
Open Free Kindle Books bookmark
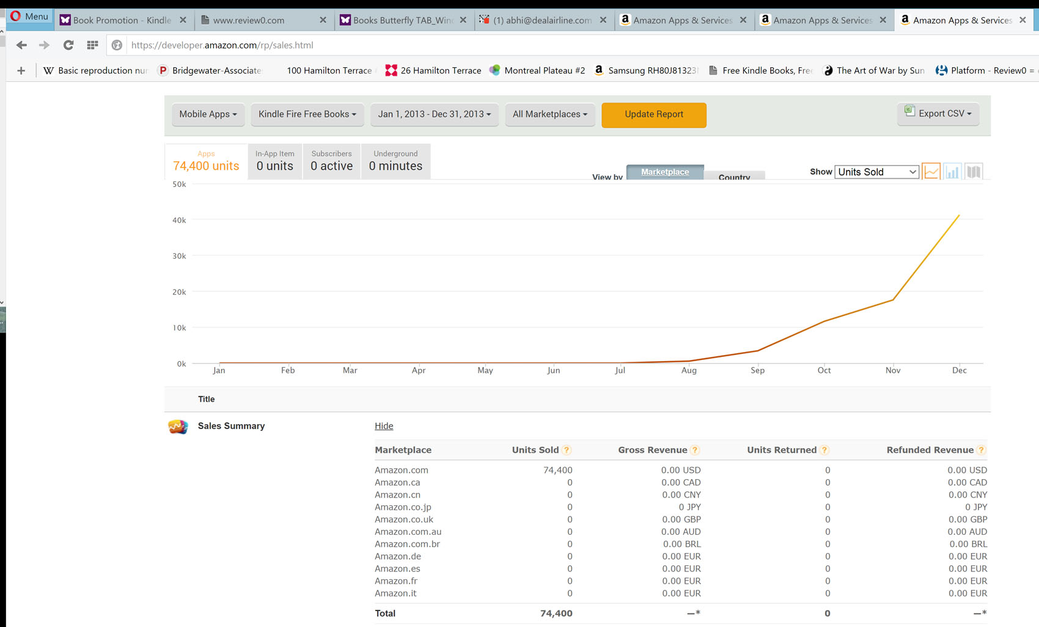(760, 71)
